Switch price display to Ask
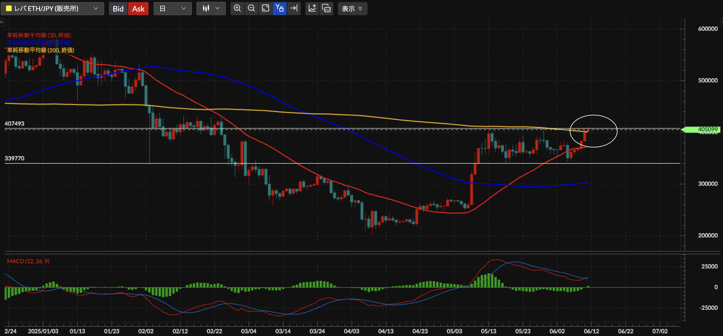Image resolution: width=723 pixels, height=336 pixels. [x=138, y=8]
